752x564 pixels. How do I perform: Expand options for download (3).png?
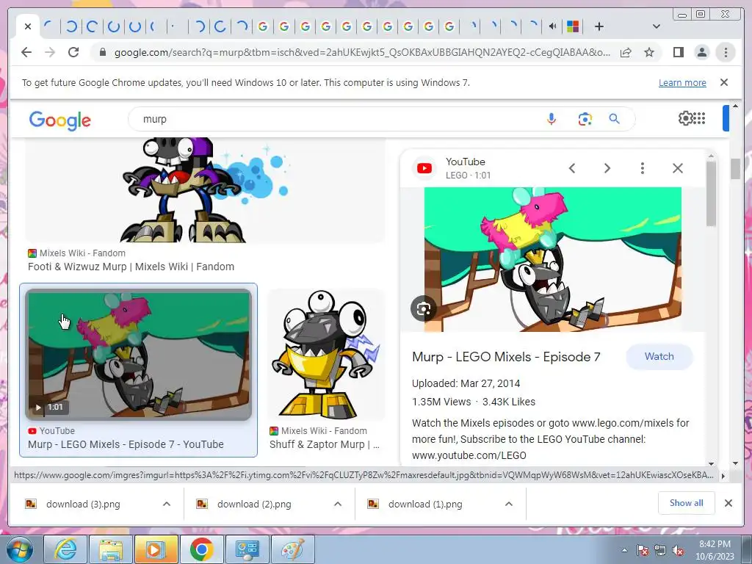tap(167, 504)
